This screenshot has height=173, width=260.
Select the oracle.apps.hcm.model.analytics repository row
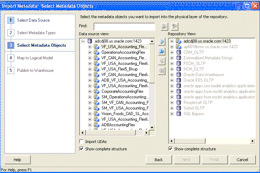pos(219,97)
